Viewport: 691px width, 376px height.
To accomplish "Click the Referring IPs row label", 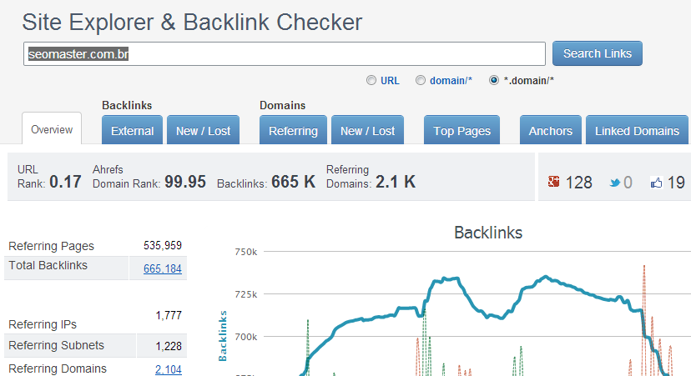I will (x=43, y=324).
